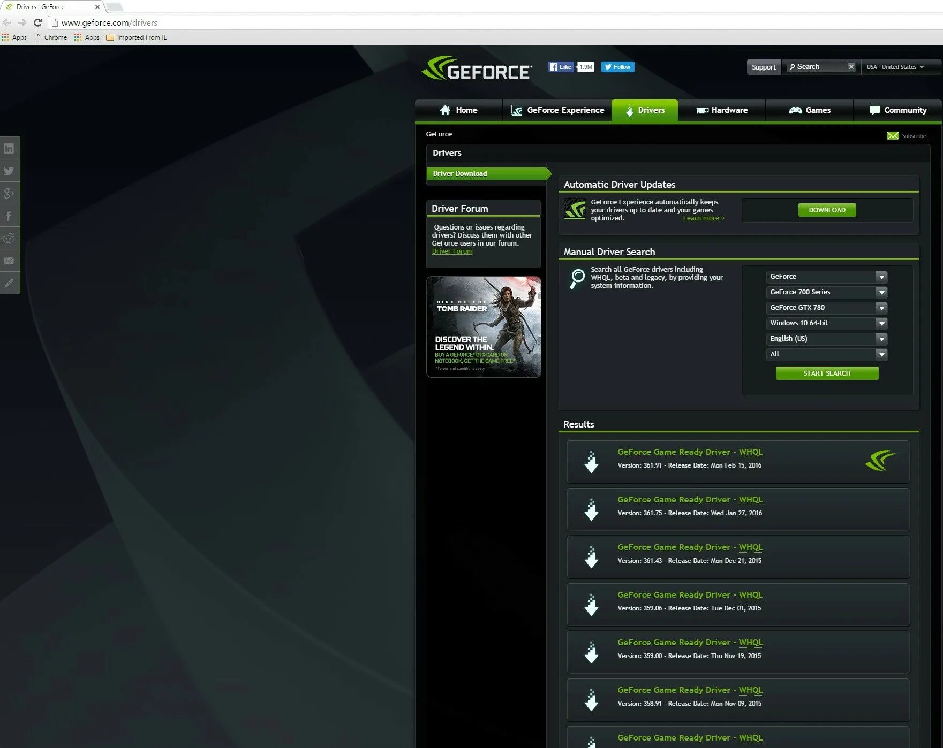
Task: Open driver link for version 361.91
Action: pyautogui.click(x=690, y=452)
